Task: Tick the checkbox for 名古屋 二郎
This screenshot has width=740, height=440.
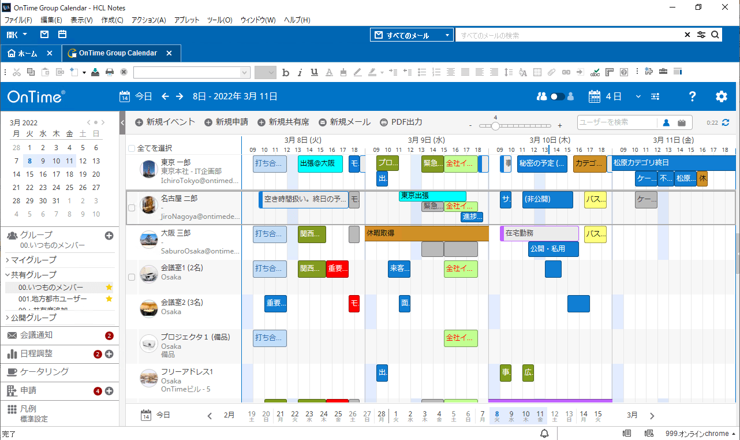Action: pyautogui.click(x=132, y=208)
